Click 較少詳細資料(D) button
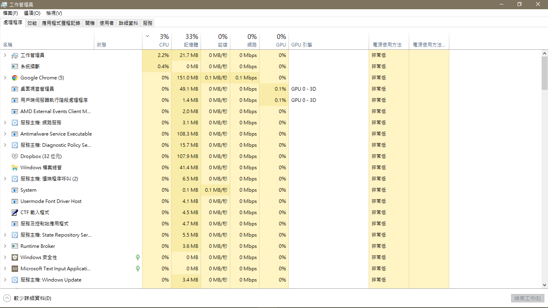Screen dimensions: 548x308 point(27,298)
